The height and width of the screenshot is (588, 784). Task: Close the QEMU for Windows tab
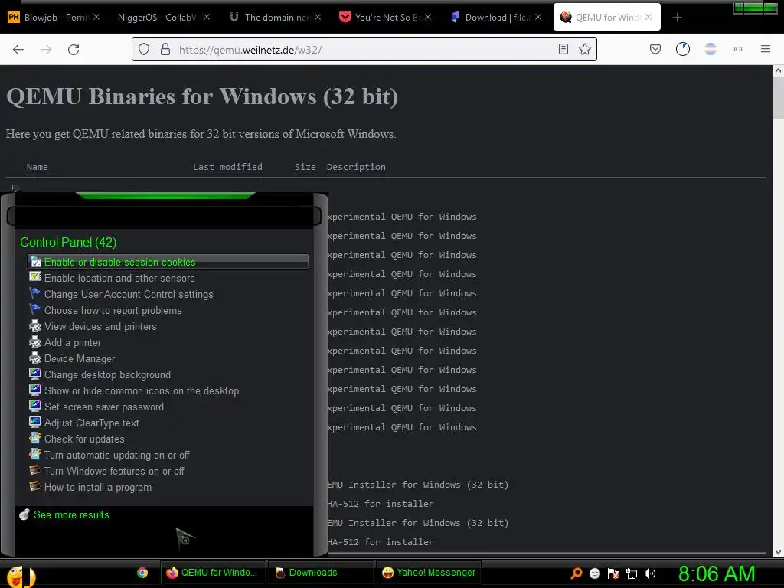click(648, 17)
